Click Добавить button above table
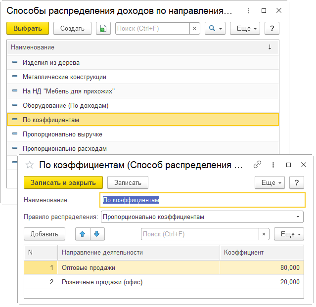Screen dimensions: 316x307 pyautogui.click(x=45, y=234)
